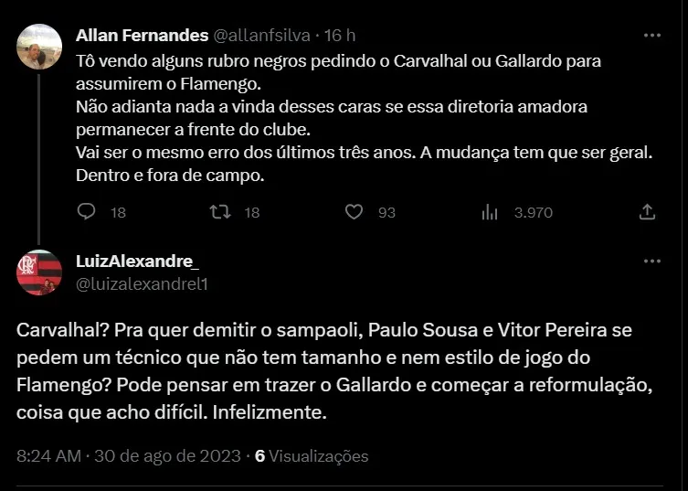Open LuizAlexandre_ Flamengo avatar

click(x=38, y=271)
